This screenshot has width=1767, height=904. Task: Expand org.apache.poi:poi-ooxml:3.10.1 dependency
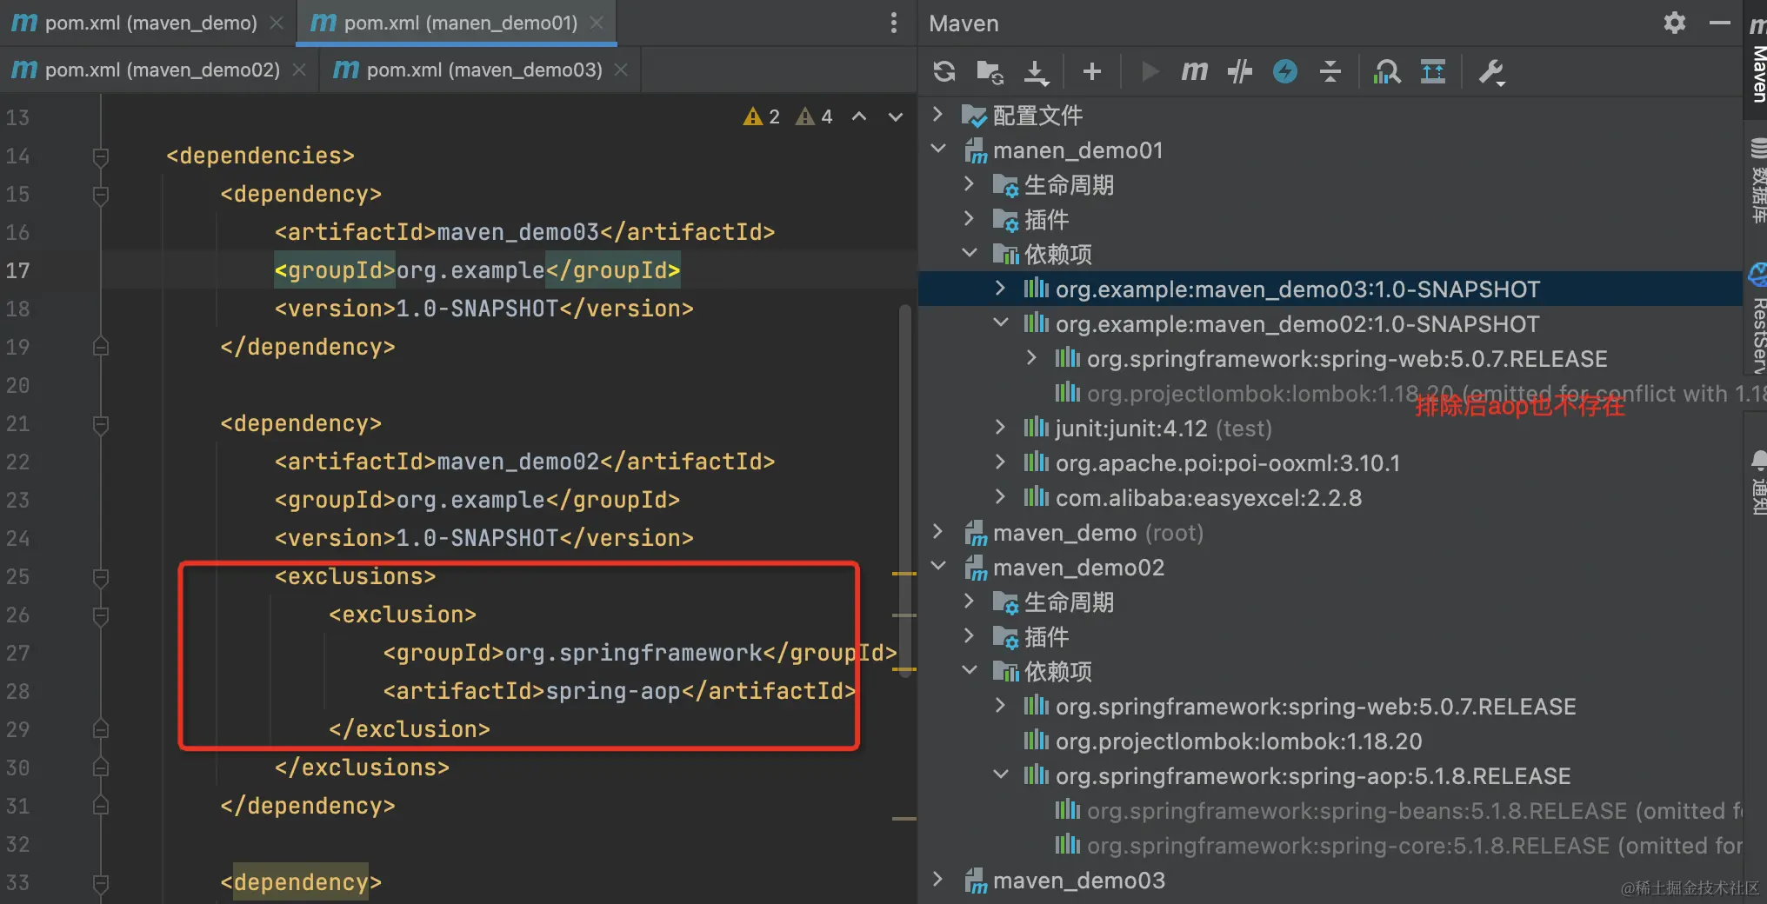pyautogui.click(x=1000, y=462)
